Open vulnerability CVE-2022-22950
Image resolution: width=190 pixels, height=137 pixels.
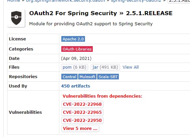(82, 121)
